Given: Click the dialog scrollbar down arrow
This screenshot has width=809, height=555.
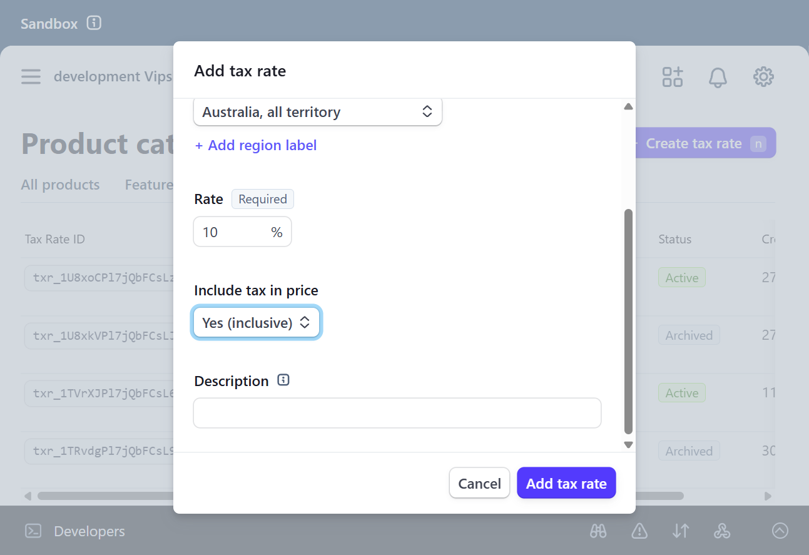Looking at the screenshot, I should (629, 445).
